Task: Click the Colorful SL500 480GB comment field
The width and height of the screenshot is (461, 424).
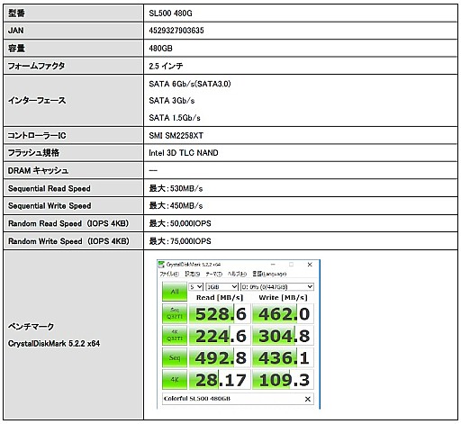Action: pos(238,399)
